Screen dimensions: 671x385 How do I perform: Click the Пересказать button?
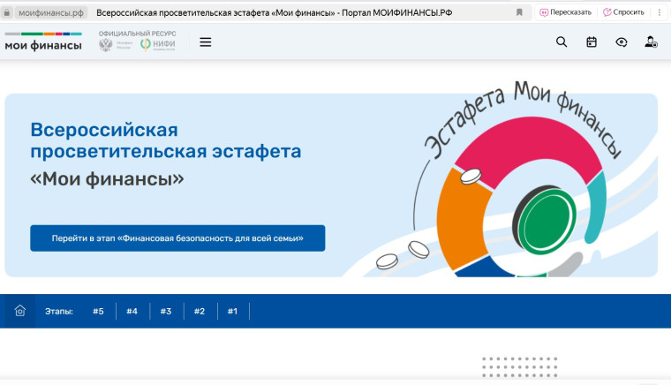click(565, 12)
